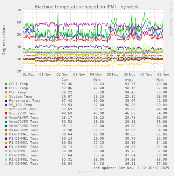Click Peripheral Temp max value 41.85
The width and height of the screenshot is (174, 176).
tap(162, 101)
